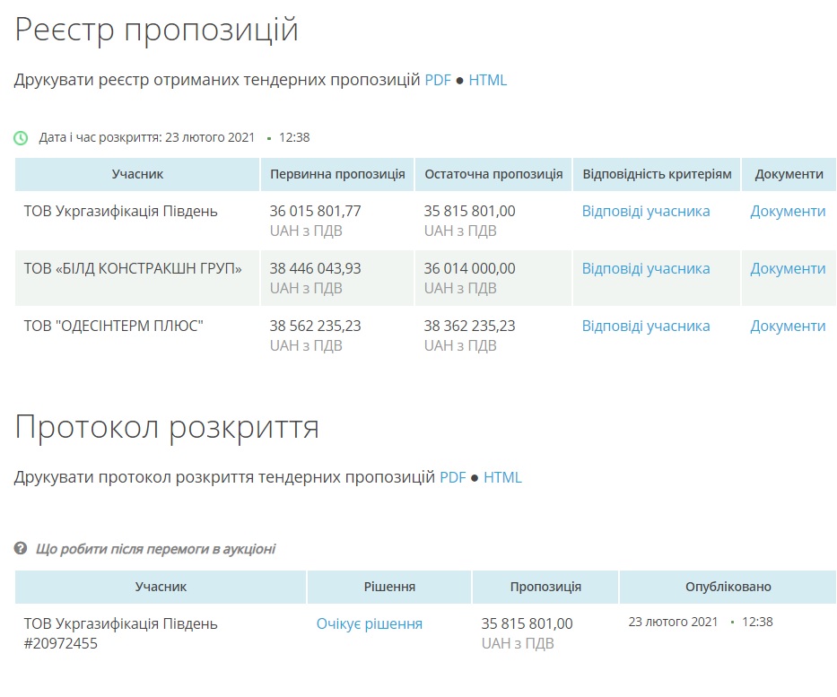Click the Документи column header
The width and height of the screenshot is (837, 697).
click(x=789, y=174)
